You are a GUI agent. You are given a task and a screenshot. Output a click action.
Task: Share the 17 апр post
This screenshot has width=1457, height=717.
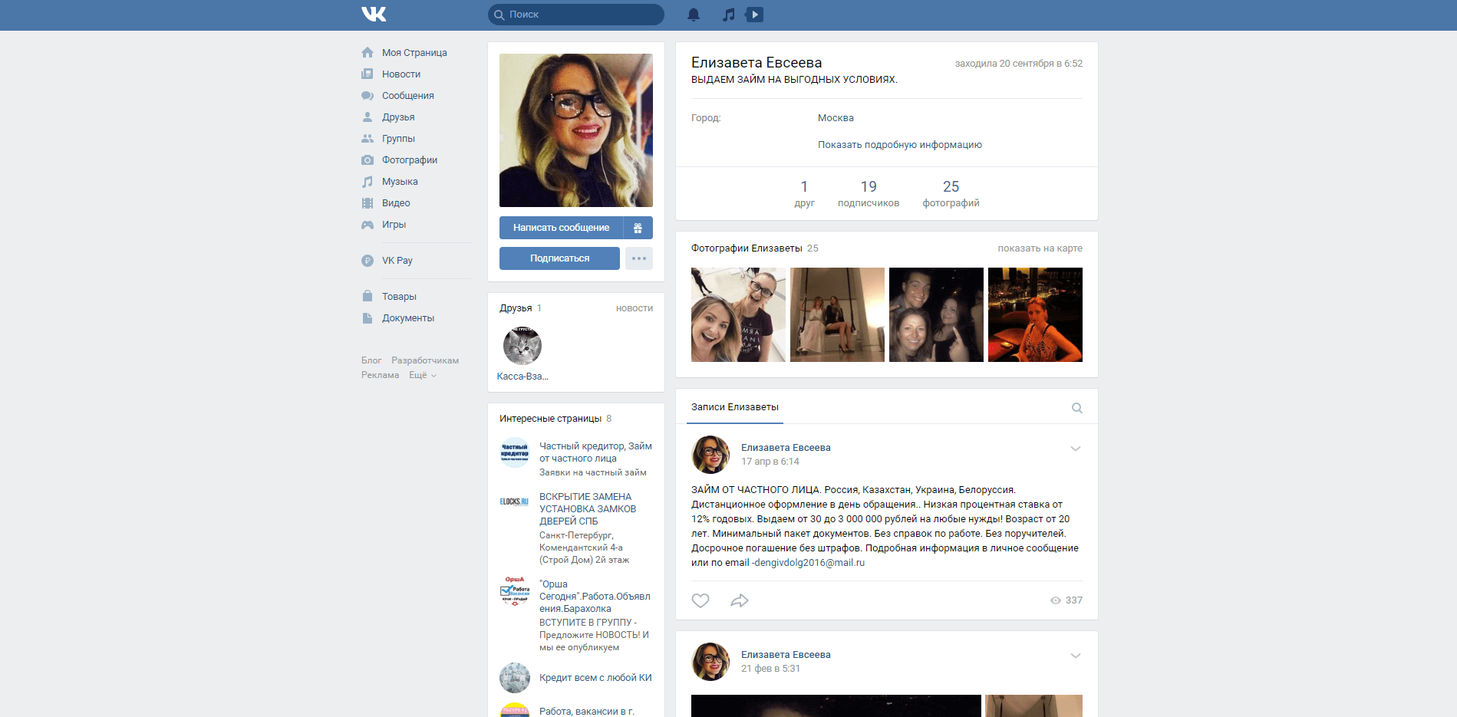740,600
